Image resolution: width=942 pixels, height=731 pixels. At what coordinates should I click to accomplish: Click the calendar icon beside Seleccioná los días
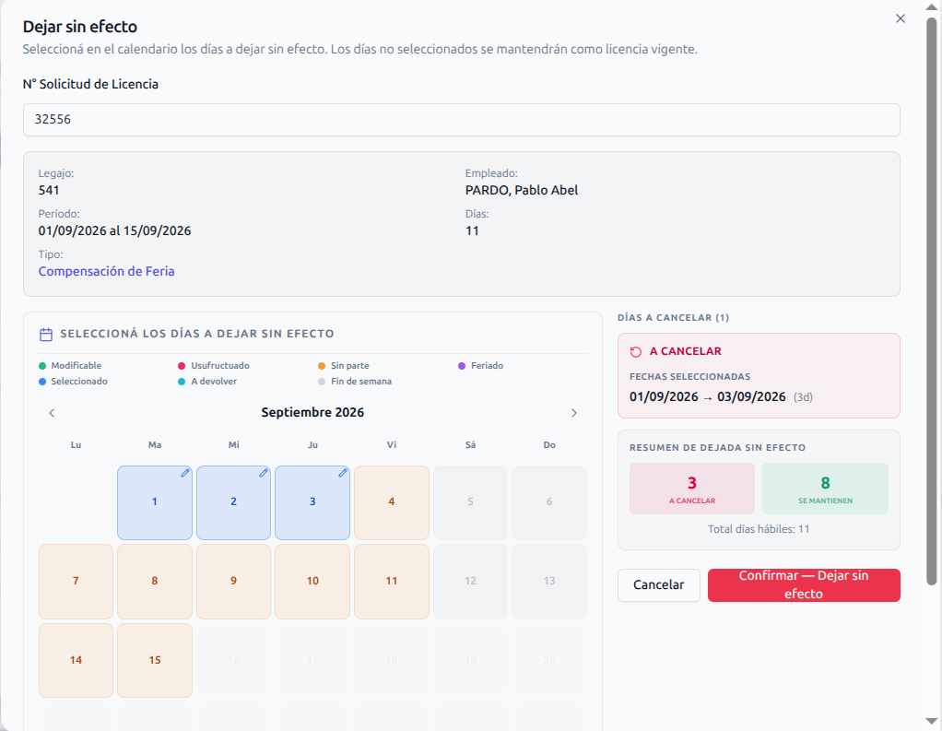[x=46, y=335]
